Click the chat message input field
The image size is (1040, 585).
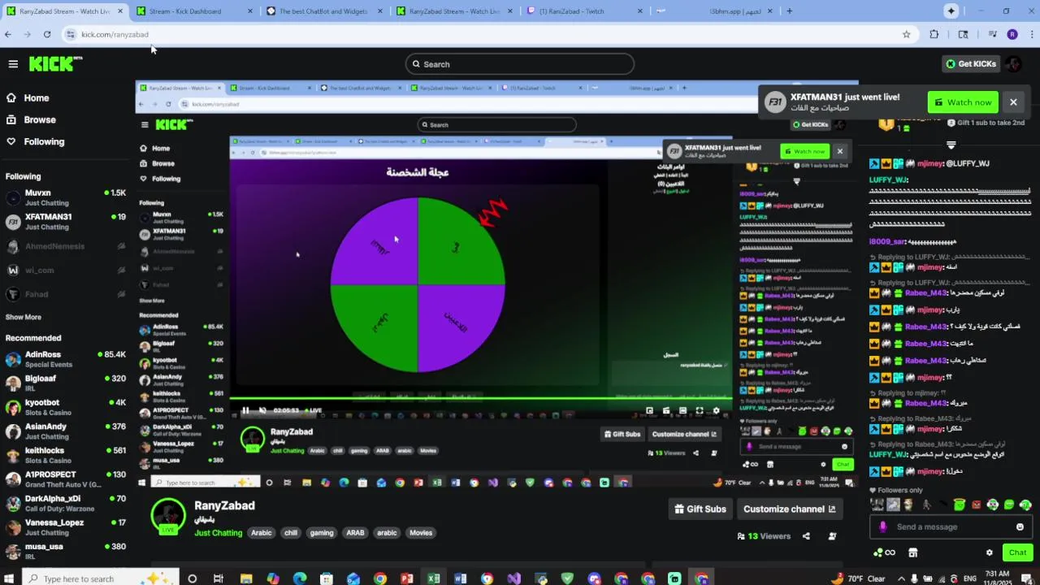click(951, 526)
